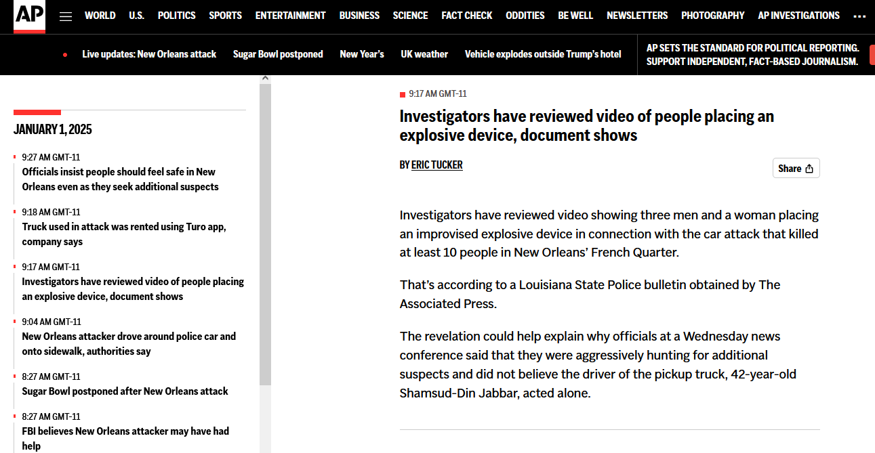Screen dimensions: 875x453
Task: Click the '9:18 AM GMT-11' timestamp
Action: tap(51, 212)
